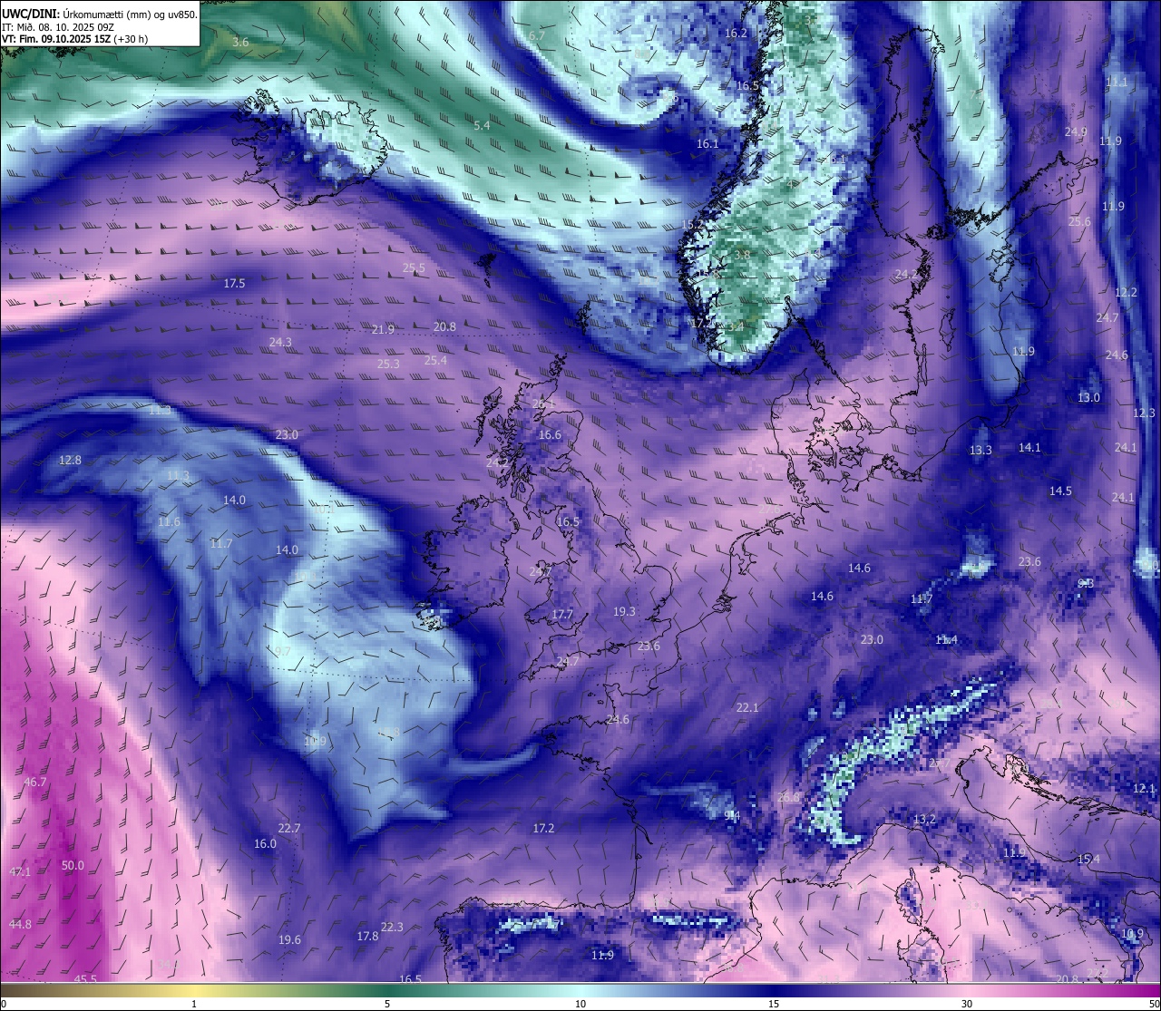Click the 15.4 value label
Viewport: 1161px width, 1011px height.
[x=1088, y=859]
